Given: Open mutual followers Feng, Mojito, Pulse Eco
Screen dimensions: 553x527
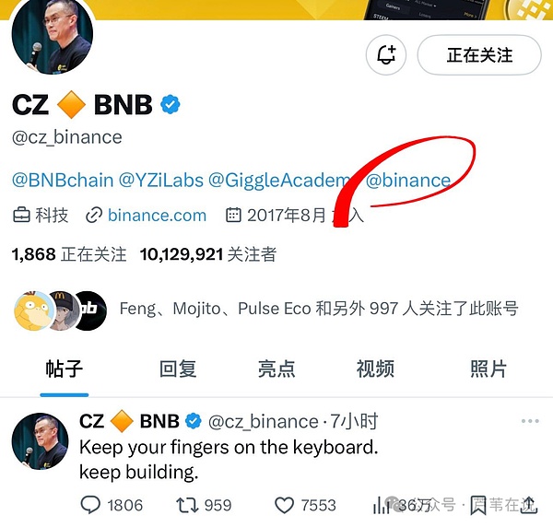Looking at the screenshot, I should click(x=266, y=310).
